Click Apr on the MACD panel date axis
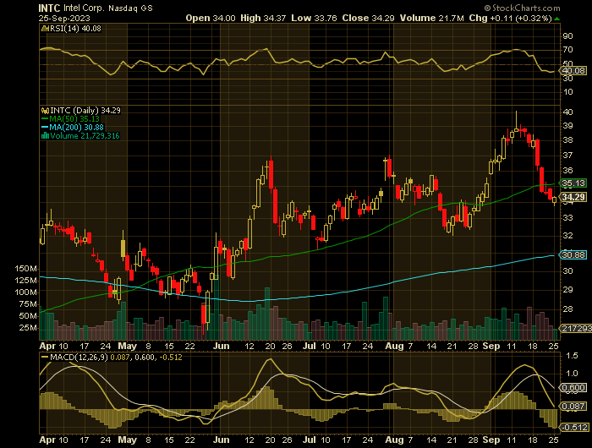 [47, 440]
